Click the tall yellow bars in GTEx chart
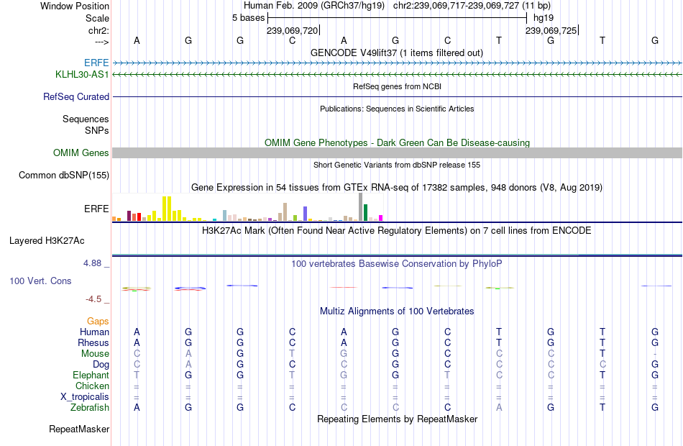The height and width of the screenshot is (446, 683). coord(167,209)
